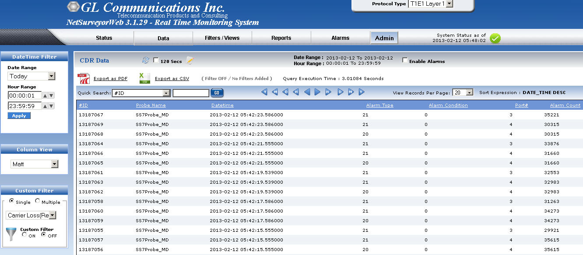583x255 pixels.
Task: Go back one month with M arrow
Action: [275, 92]
